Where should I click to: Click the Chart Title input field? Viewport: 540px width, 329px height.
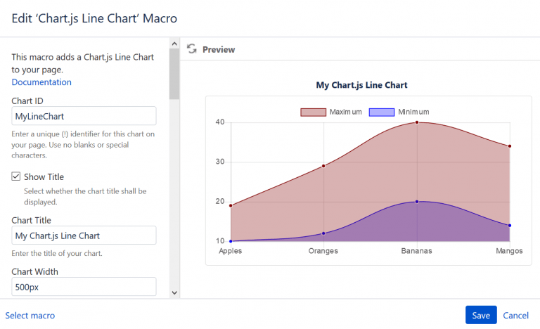coord(84,236)
